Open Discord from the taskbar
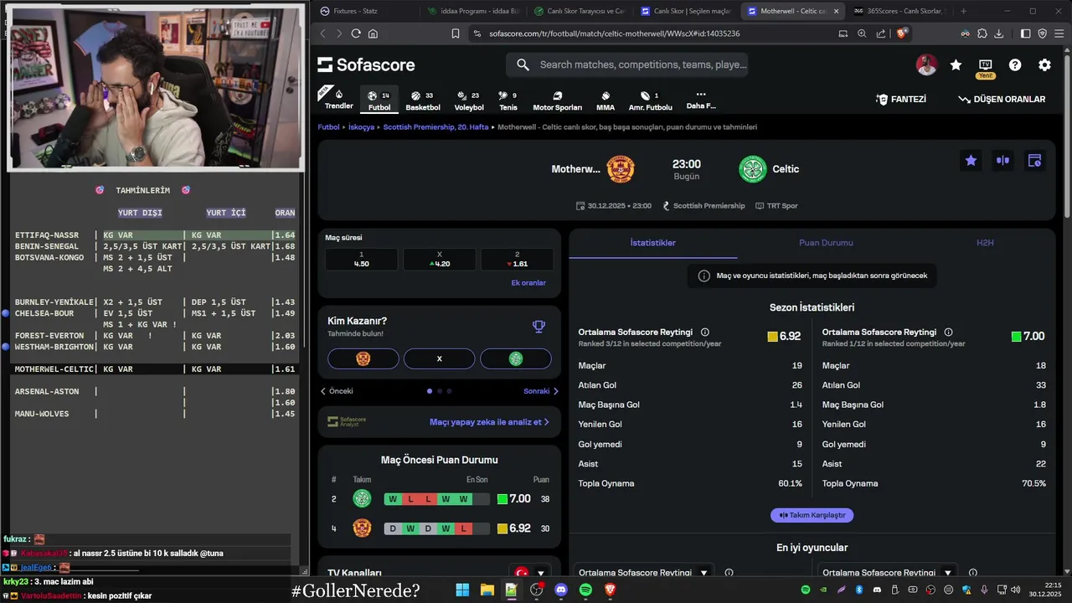This screenshot has height=603, width=1072. (561, 590)
